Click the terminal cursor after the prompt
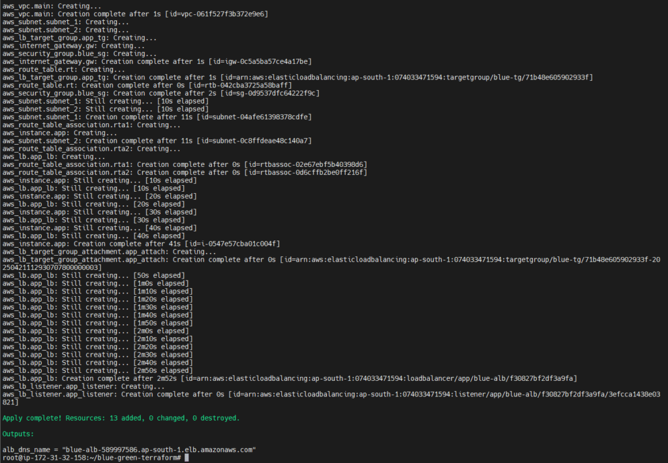The image size is (668, 463). click(187, 458)
